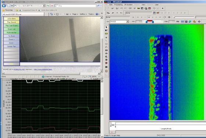Click the Zoom - button
The image size is (206, 138).
[11, 43]
